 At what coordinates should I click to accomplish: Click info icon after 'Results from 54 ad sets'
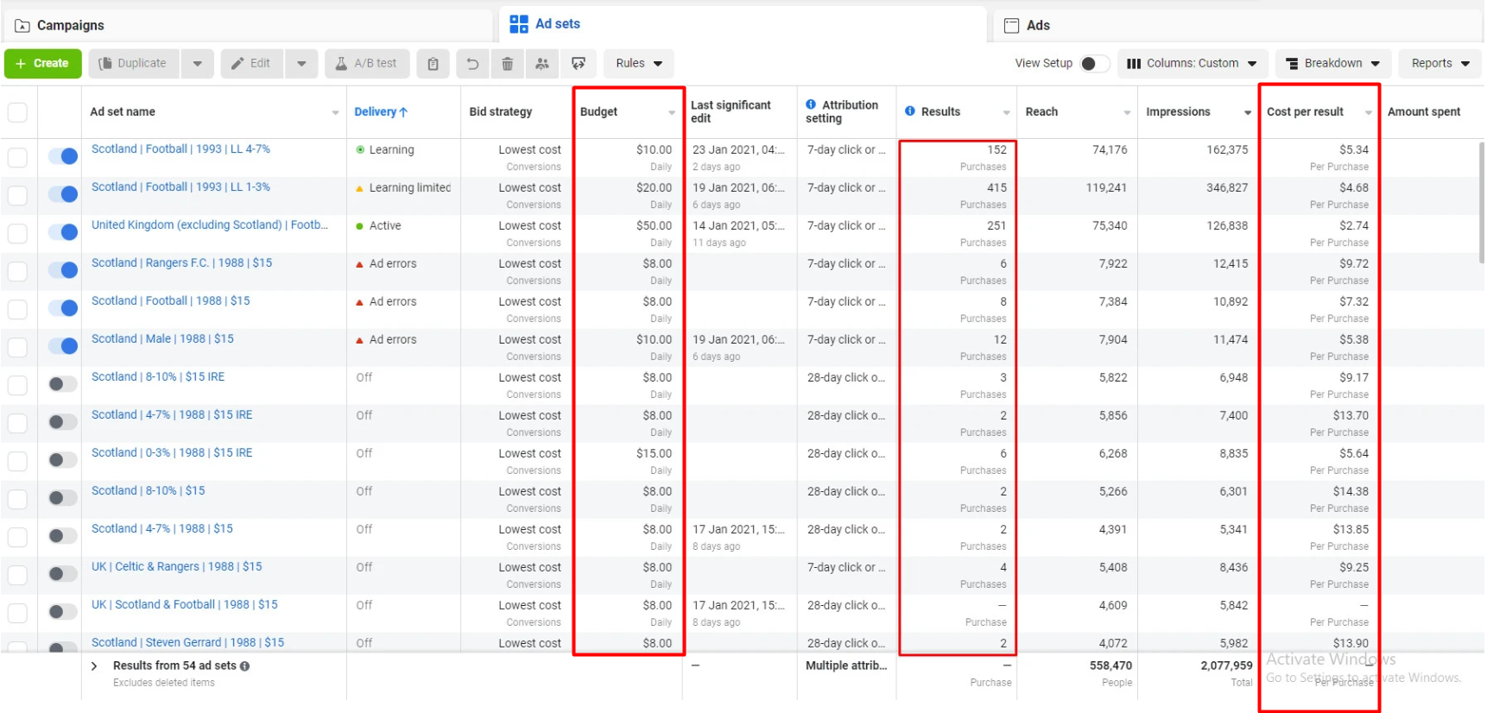245,666
